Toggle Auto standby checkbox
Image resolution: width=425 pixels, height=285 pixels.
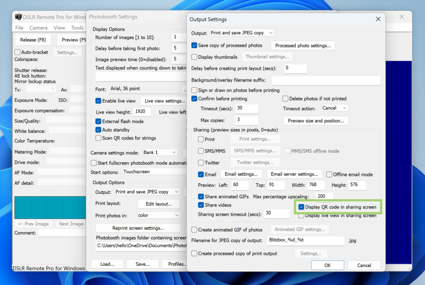point(98,130)
